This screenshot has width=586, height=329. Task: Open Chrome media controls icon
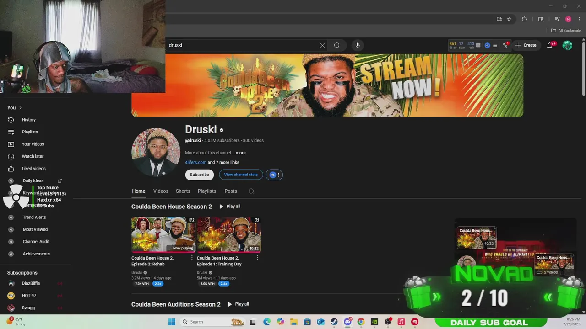(x=557, y=19)
